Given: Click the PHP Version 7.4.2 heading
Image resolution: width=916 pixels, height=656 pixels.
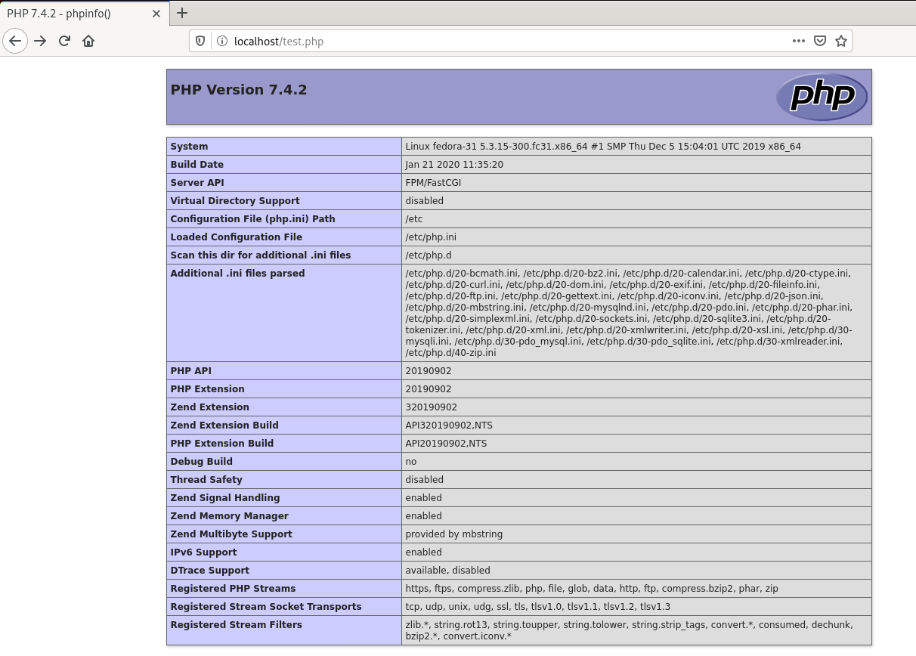Looking at the screenshot, I should [x=238, y=89].
